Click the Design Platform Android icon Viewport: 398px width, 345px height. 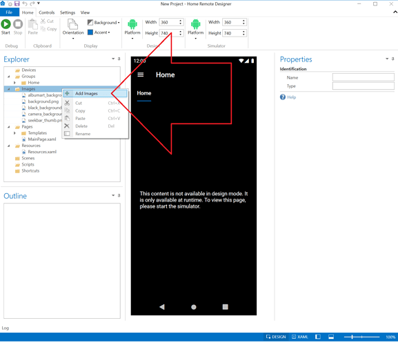click(x=132, y=24)
